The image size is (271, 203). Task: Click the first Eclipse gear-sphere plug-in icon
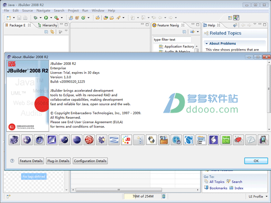pos(14,140)
